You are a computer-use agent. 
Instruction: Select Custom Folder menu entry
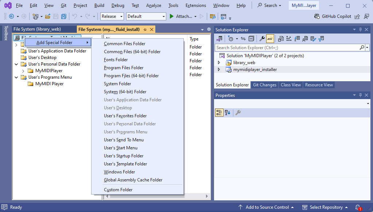[x=118, y=190]
